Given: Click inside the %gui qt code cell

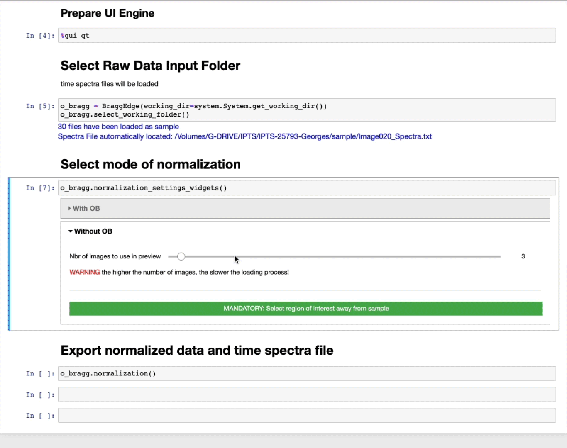Looking at the screenshot, I should coord(306,36).
